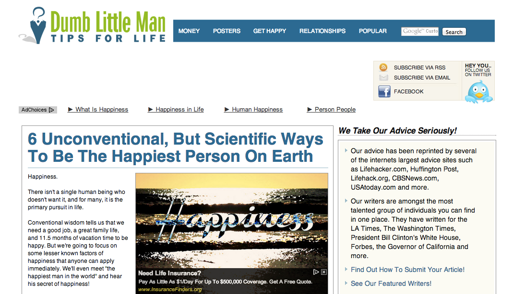Click the email envelope icon
Image resolution: width=513 pixels, height=294 pixels.
[x=383, y=78]
